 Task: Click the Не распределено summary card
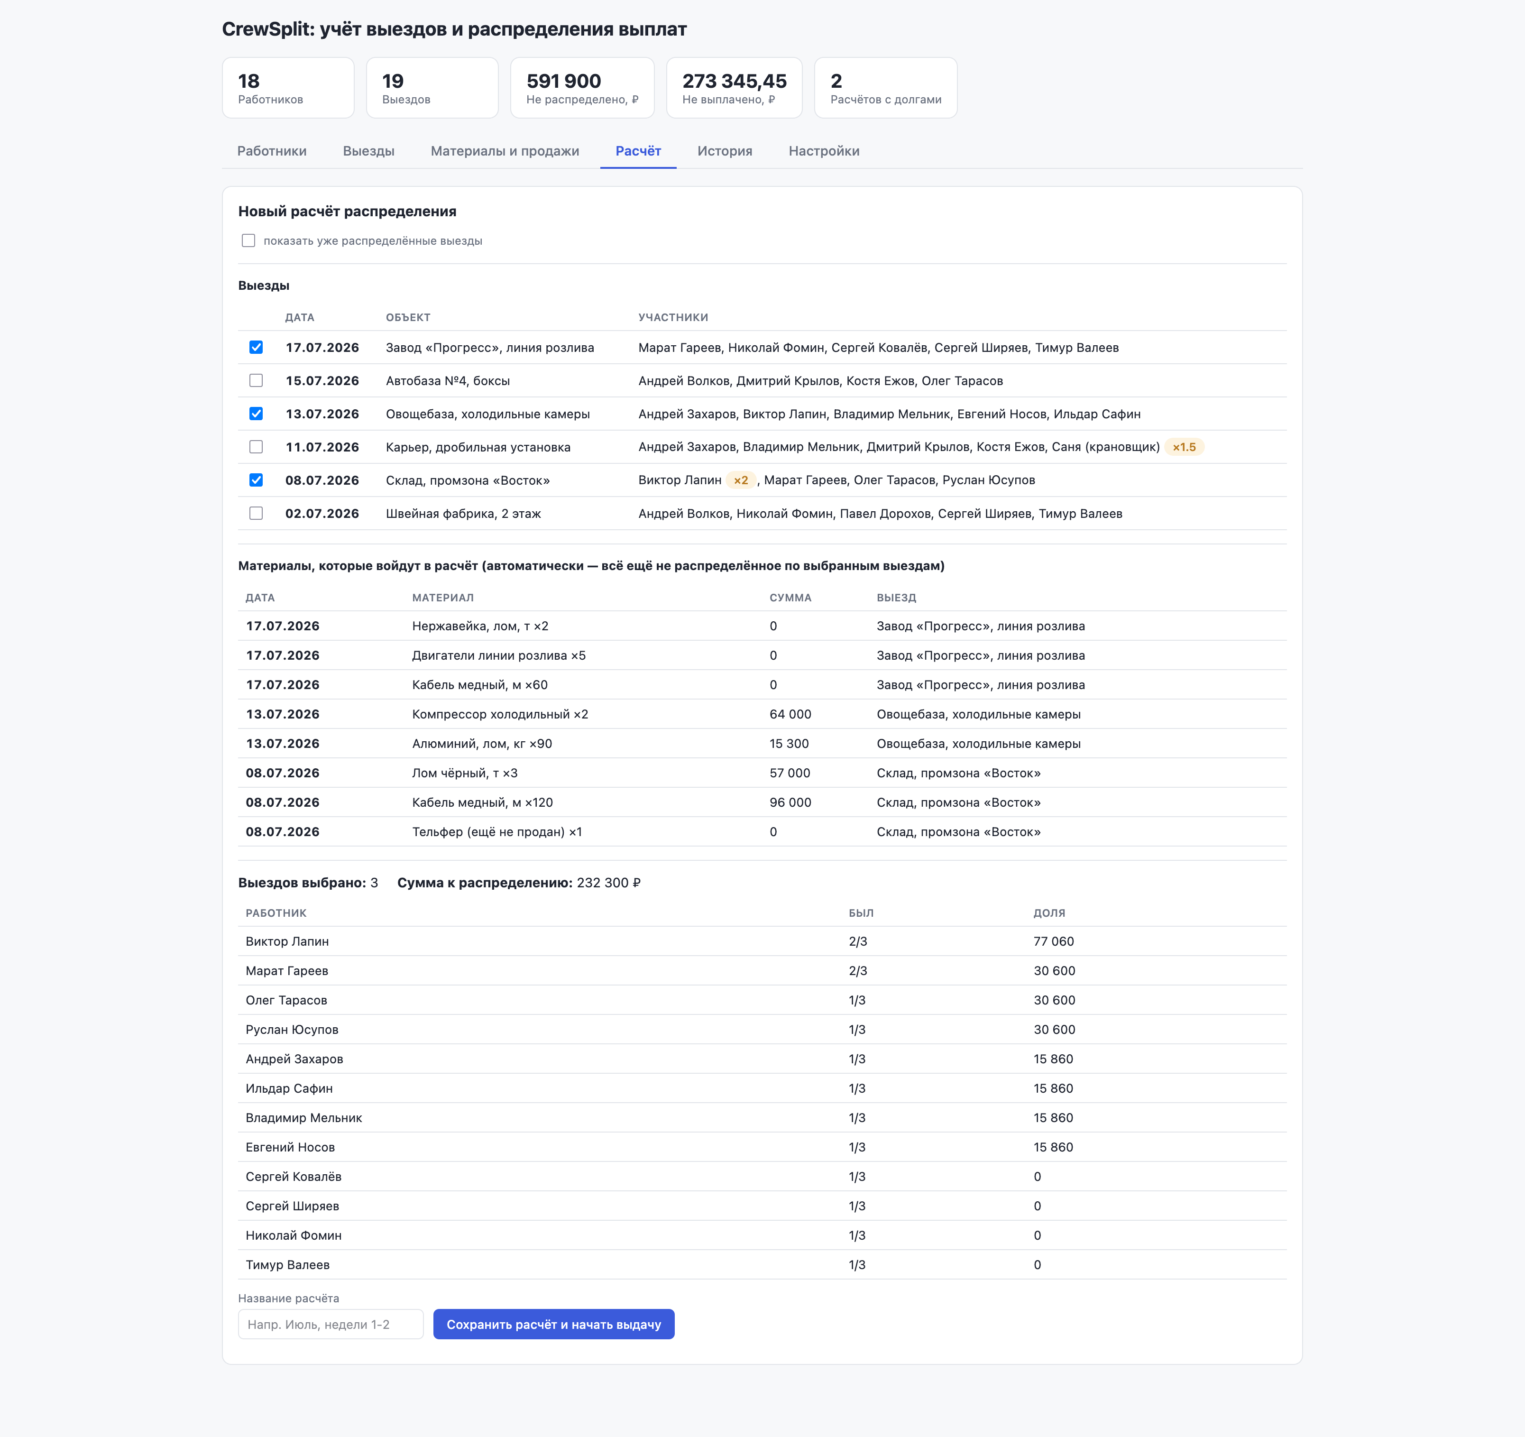click(582, 88)
